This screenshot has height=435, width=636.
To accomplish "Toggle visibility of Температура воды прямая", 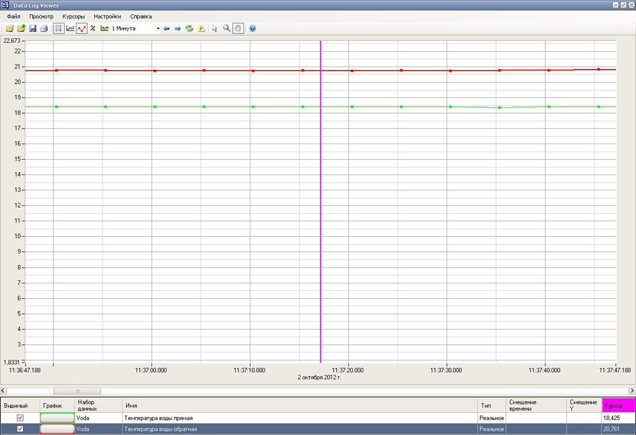I will (20, 418).
